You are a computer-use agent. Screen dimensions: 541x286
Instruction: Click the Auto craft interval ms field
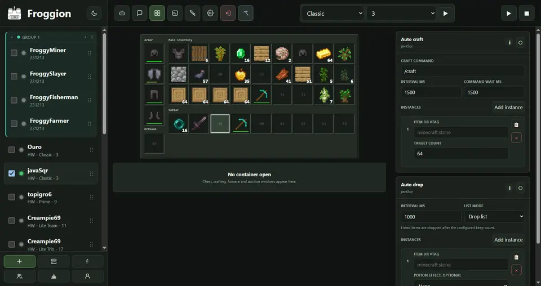point(431,92)
